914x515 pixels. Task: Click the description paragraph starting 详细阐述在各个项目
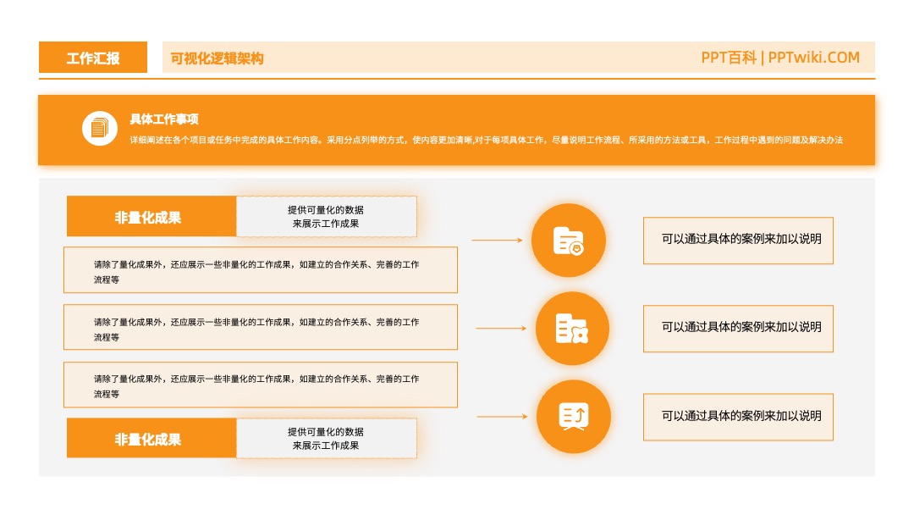click(x=486, y=140)
